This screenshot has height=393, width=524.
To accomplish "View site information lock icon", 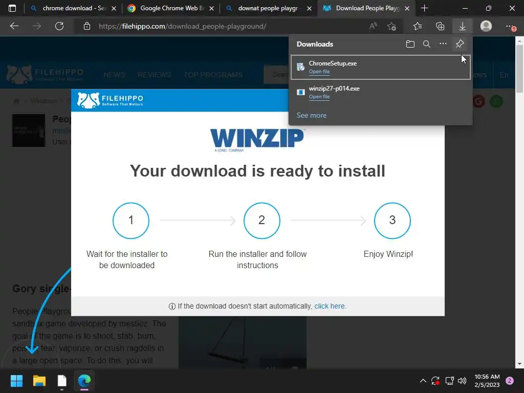I will pyautogui.click(x=87, y=26).
